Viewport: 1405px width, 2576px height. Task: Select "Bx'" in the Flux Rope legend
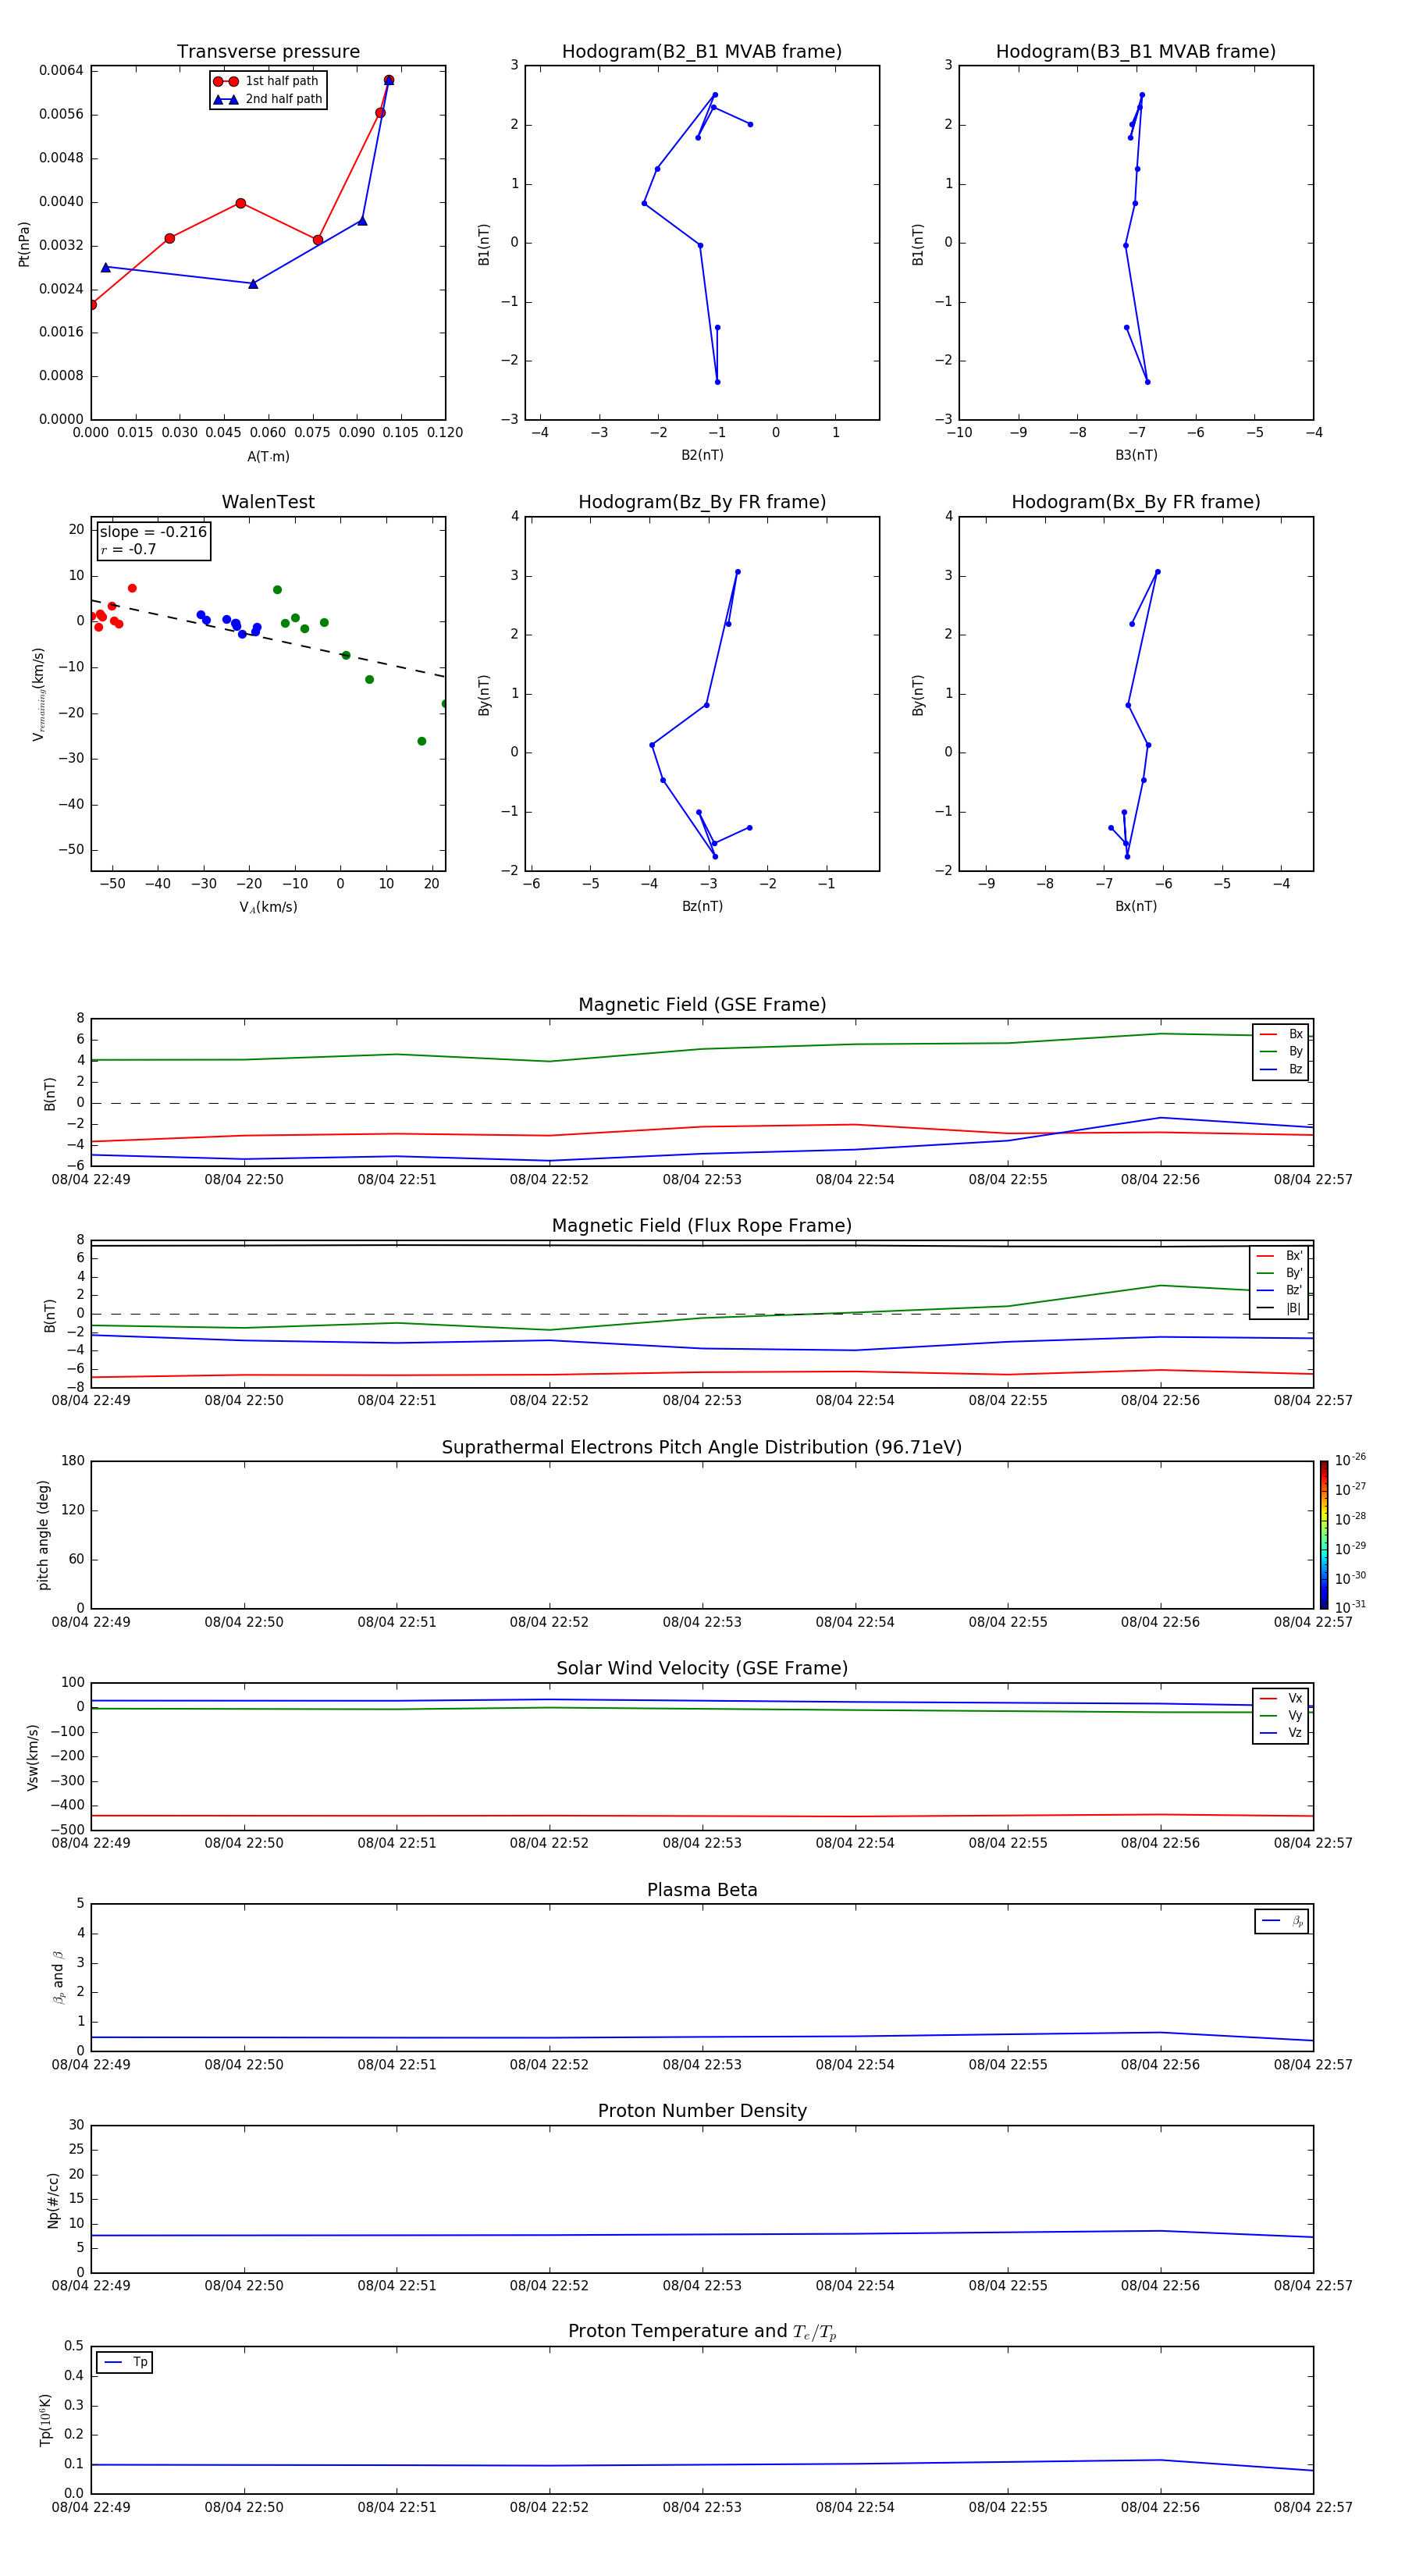click(1280, 1256)
